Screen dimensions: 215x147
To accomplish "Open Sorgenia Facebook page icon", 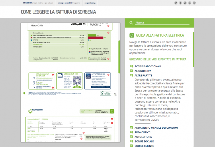I will click(180, 3).
